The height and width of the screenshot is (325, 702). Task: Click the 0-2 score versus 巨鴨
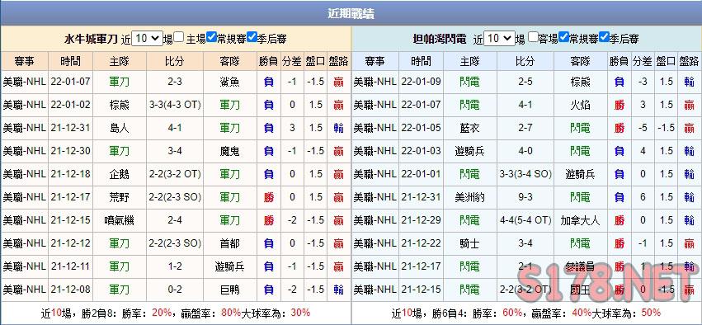pyautogui.click(x=175, y=290)
